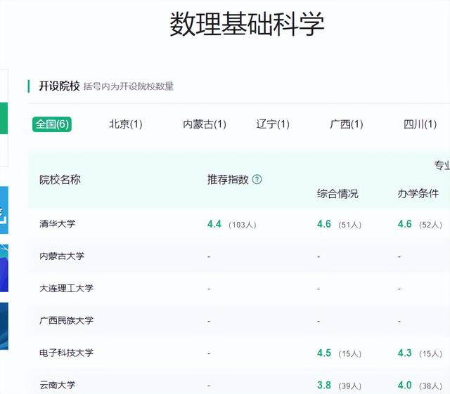
Task: Click 电子科技大学 办学条件 score 4.3
Action: pyautogui.click(x=405, y=353)
